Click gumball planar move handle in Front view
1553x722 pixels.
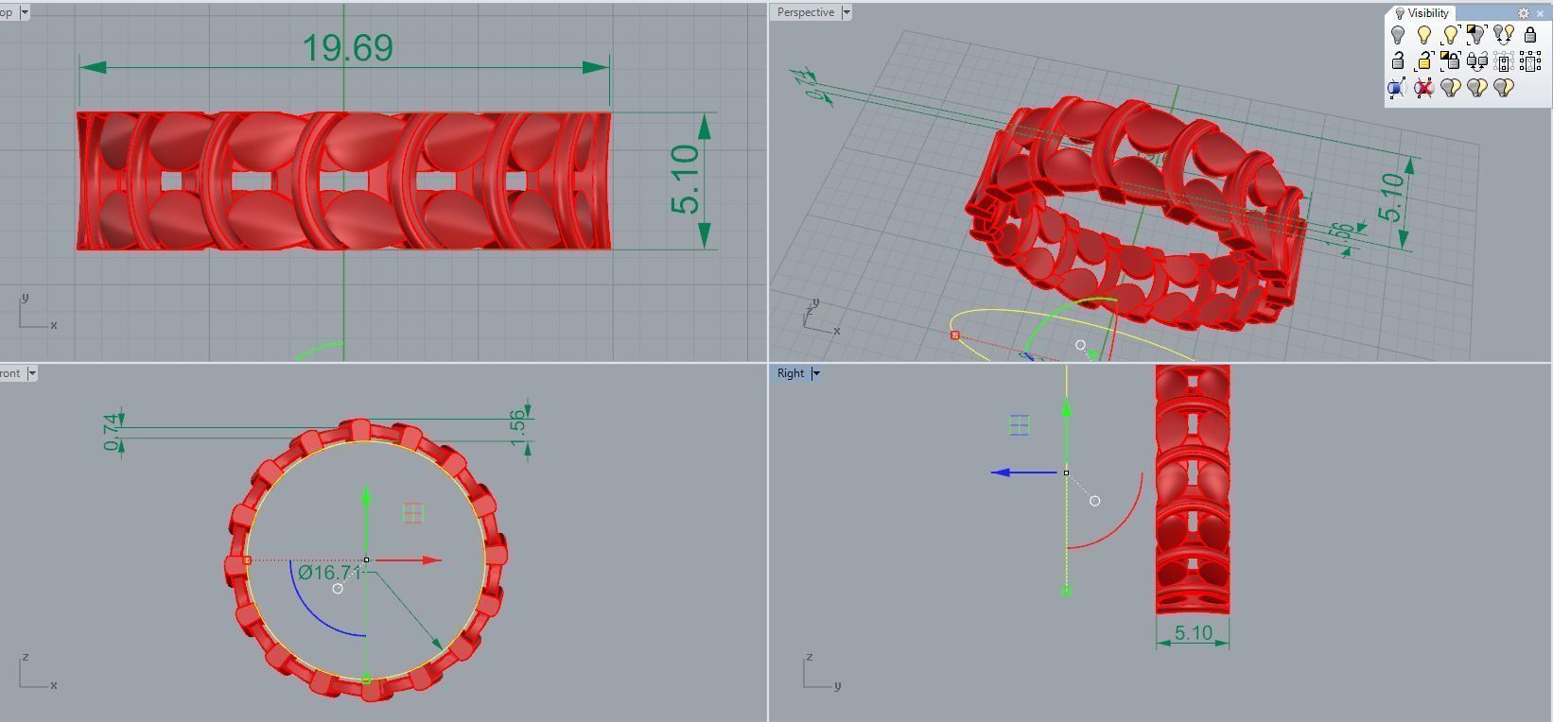point(413,513)
